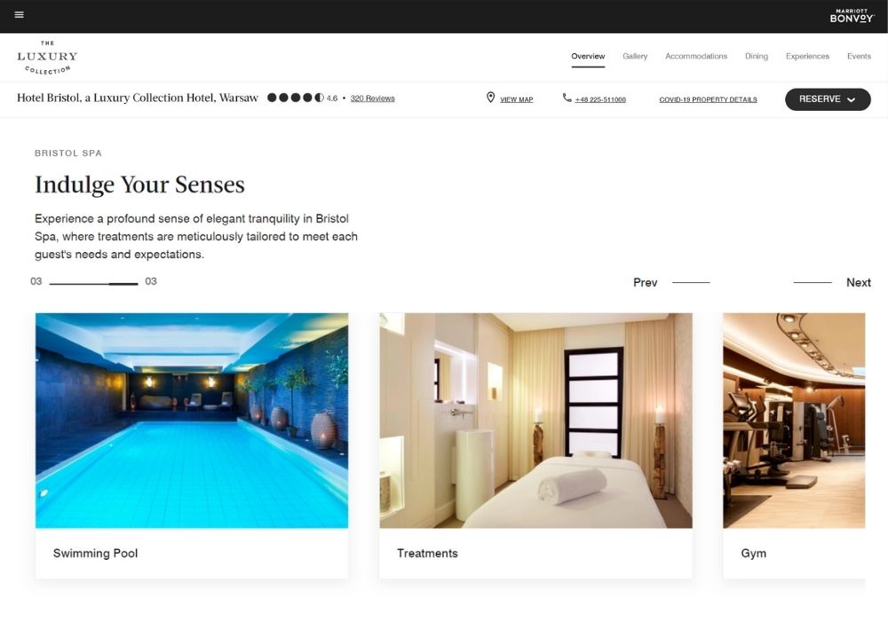Screen dimensions: 888x621
Task: Expand the Reserve dropdown chevron
Action: pos(851,99)
